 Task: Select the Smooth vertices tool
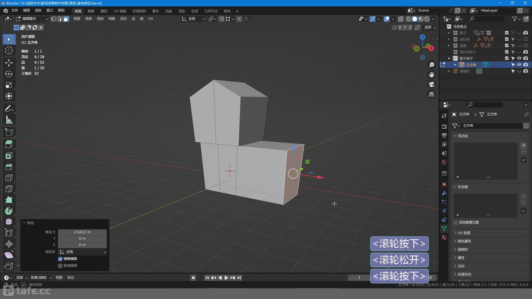click(9, 222)
